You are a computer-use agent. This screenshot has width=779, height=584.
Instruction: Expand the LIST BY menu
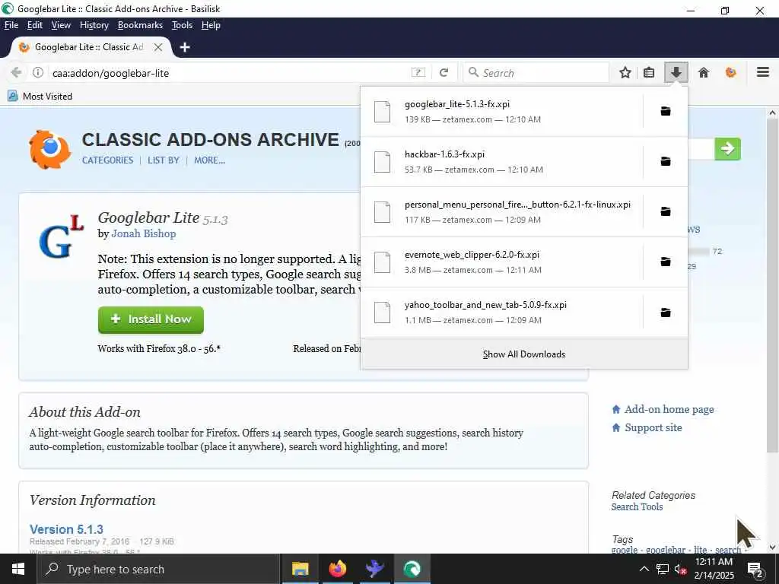pyautogui.click(x=164, y=160)
